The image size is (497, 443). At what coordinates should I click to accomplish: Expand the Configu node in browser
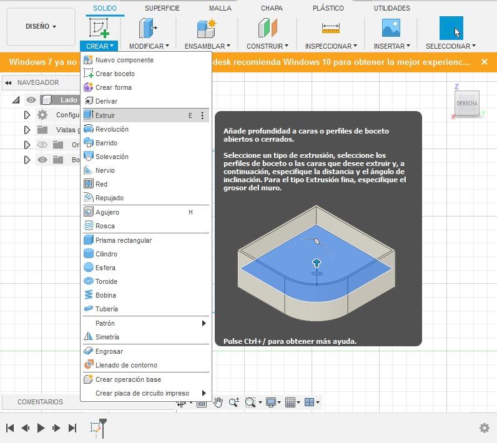tap(27, 115)
